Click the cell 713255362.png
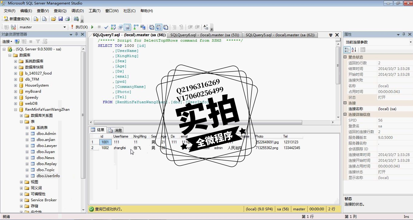 pos(267,148)
